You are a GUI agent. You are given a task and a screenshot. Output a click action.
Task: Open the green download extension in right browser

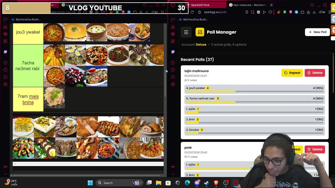tap(284, 12)
